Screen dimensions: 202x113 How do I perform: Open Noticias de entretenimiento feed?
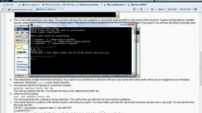[88, 5]
